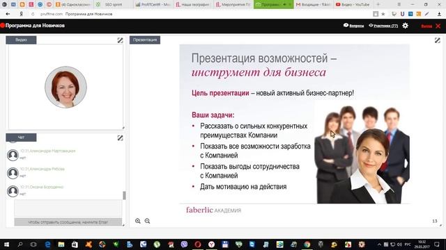Zoom in on the presentation slide

coord(138,221)
